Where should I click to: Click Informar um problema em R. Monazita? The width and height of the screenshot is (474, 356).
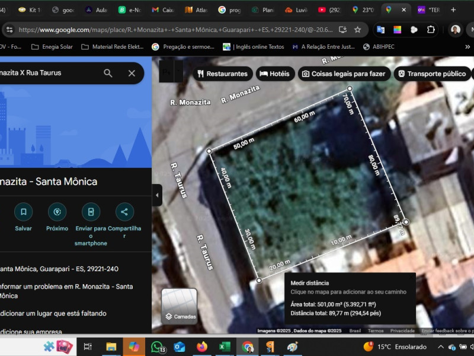[66, 291]
